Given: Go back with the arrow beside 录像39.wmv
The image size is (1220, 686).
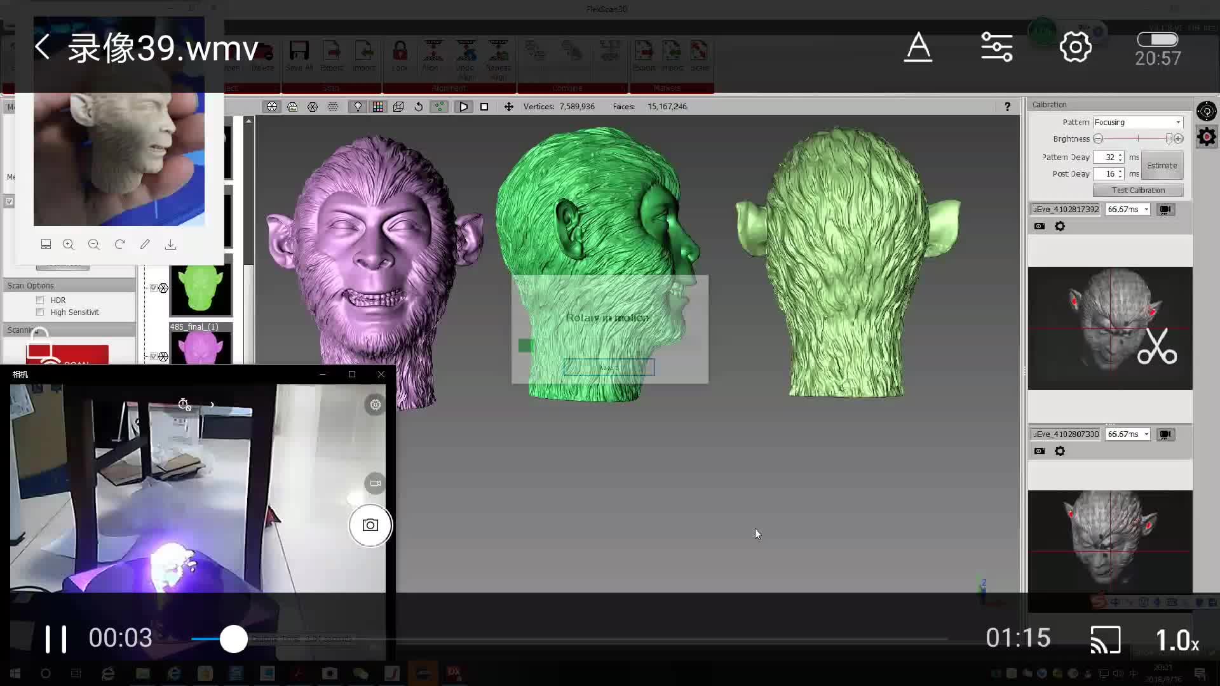Looking at the screenshot, I should click(x=42, y=47).
